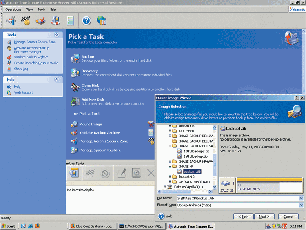
Task: Click the stop circle icon in Active Tasks
Action: [105, 173]
